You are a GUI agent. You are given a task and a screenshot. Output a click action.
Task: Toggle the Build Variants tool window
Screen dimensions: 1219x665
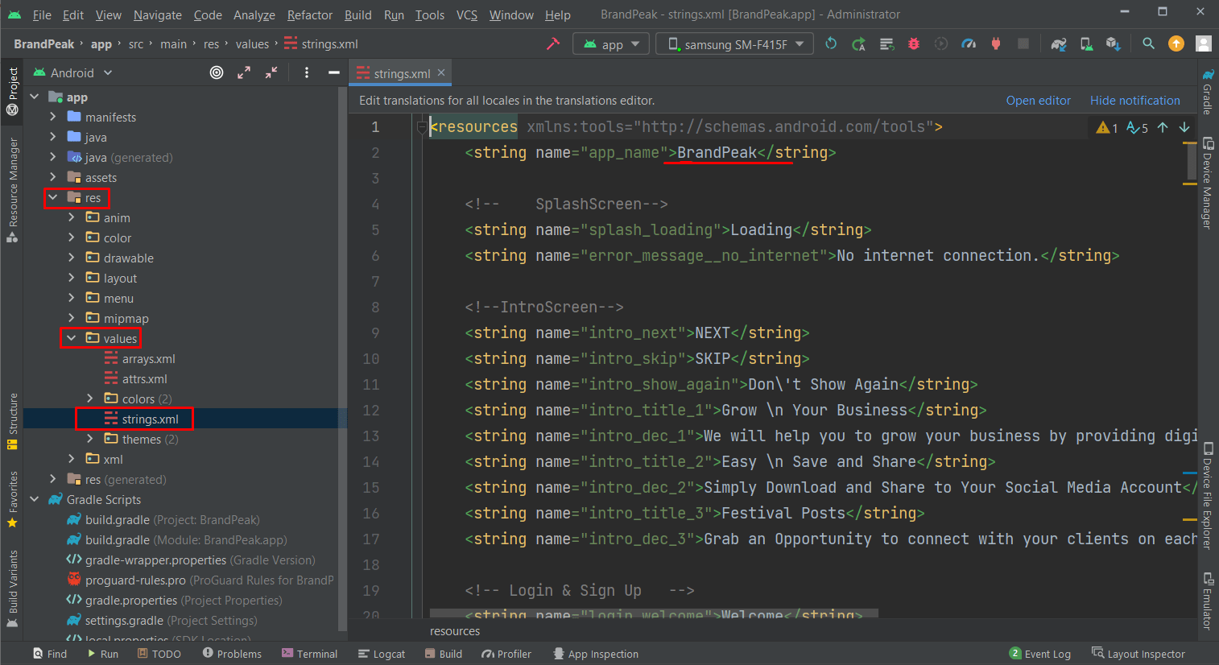pos(12,588)
